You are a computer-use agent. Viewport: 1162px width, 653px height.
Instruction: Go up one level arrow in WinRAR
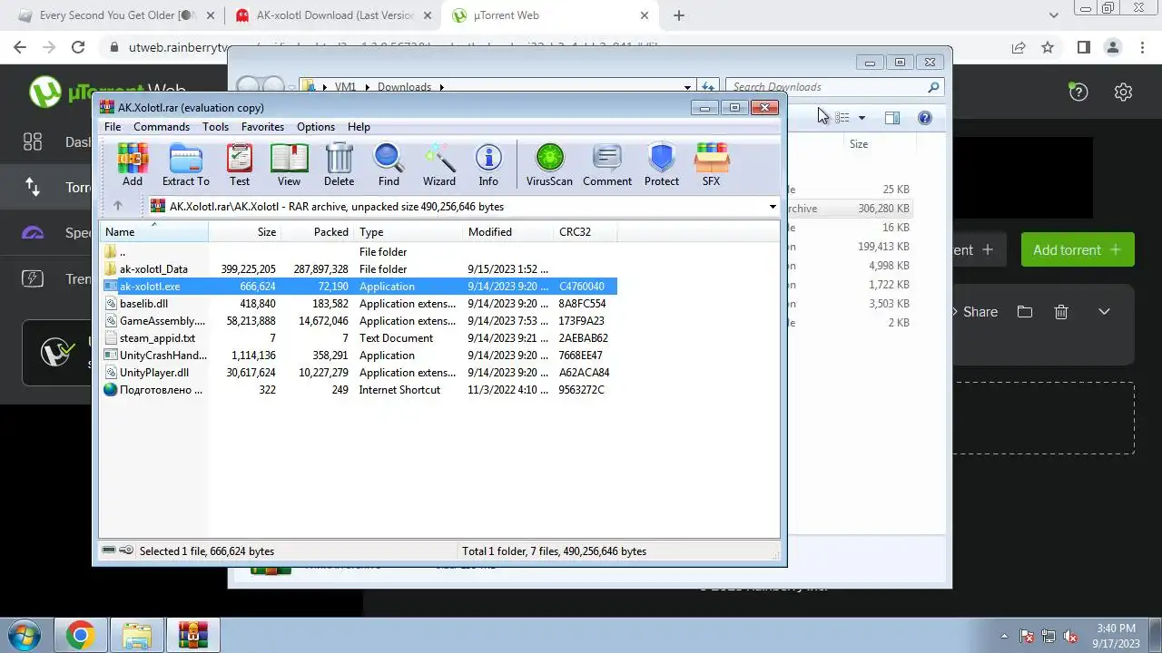click(x=117, y=206)
